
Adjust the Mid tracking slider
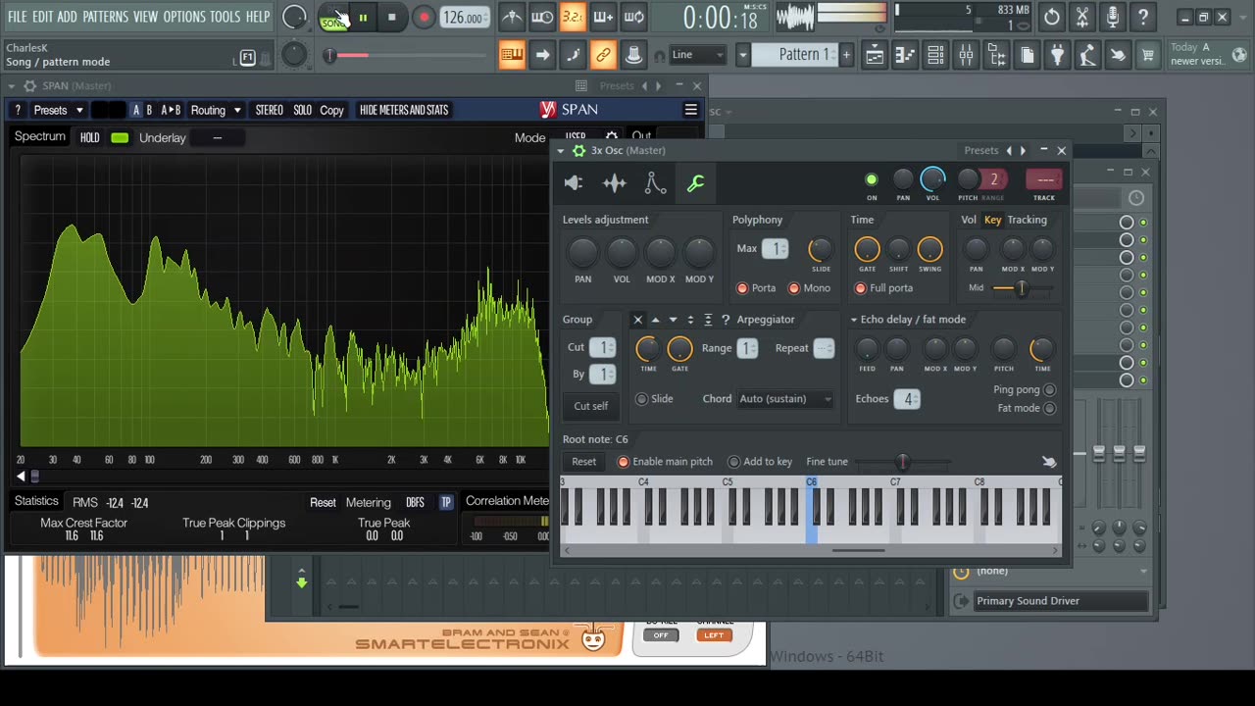pyautogui.click(x=1022, y=288)
